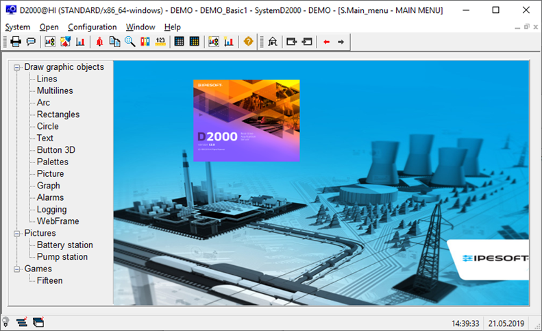Viewport: 542px width, 331px height.
Task: Collapse the Draw graphic objects tree node
Action: point(16,67)
